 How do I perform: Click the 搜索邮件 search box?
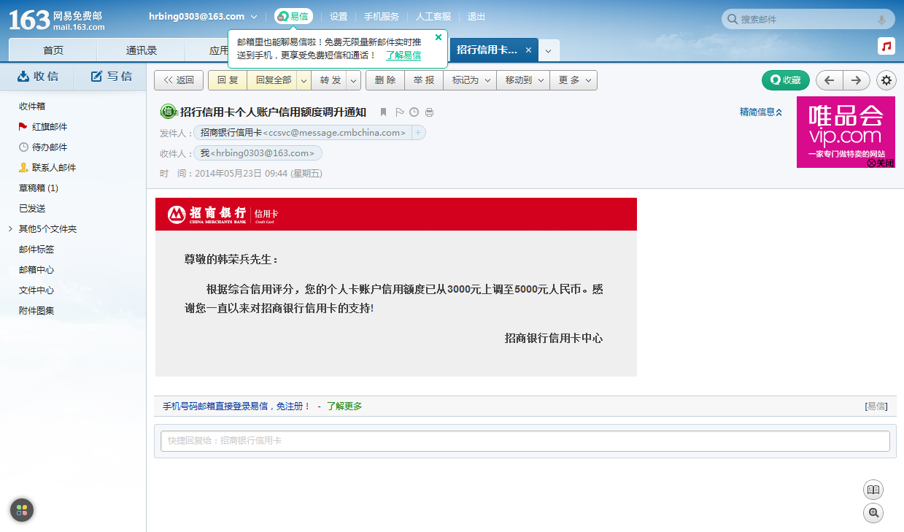[807, 20]
